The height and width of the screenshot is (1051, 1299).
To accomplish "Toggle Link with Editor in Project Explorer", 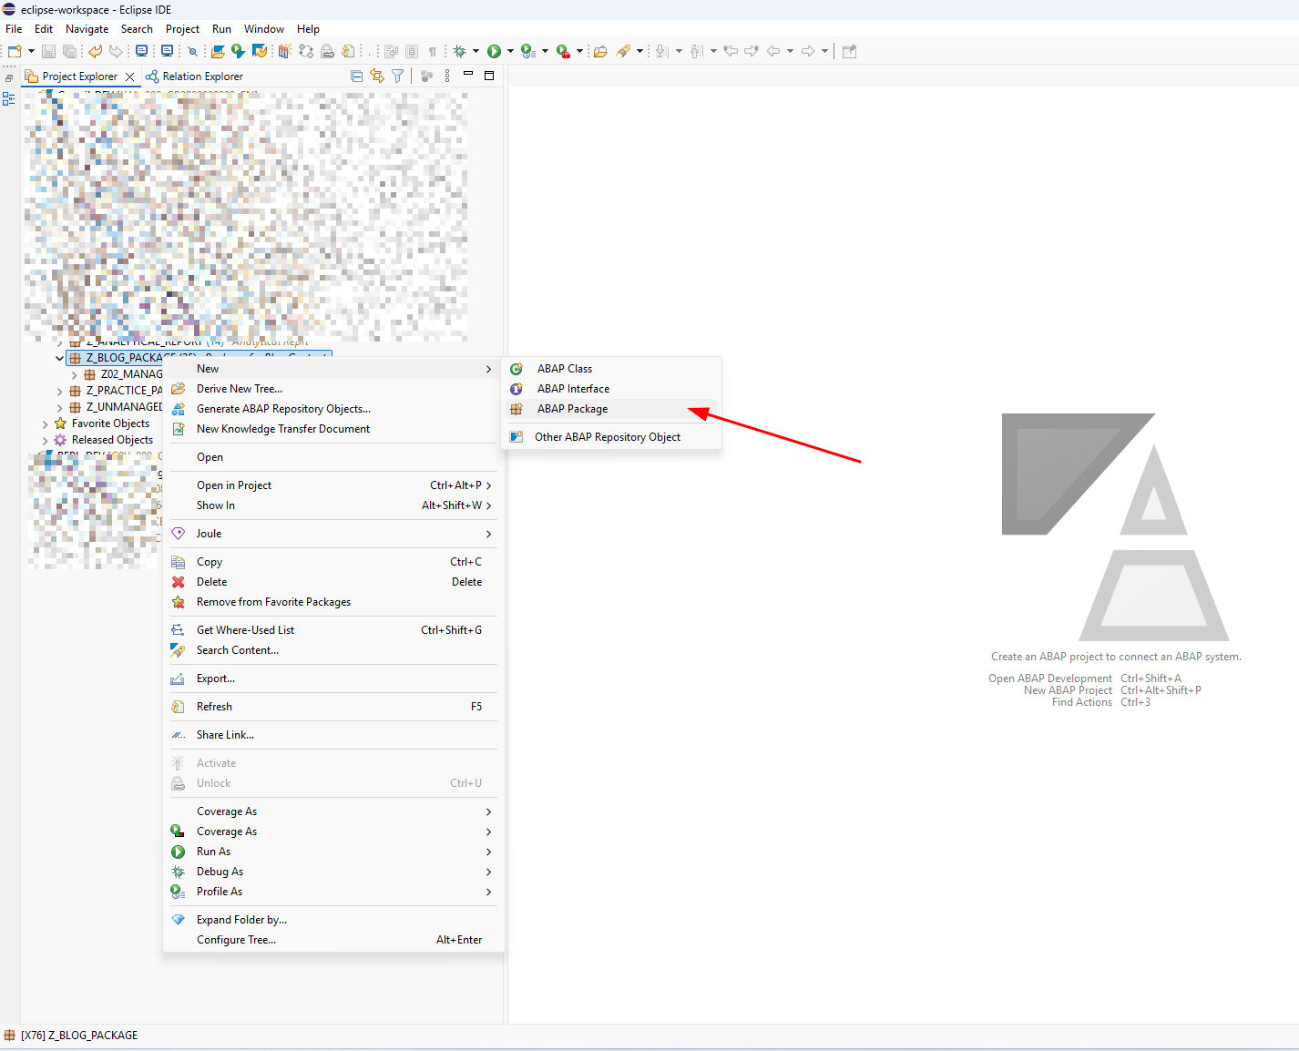I will click(x=377, y=77).
